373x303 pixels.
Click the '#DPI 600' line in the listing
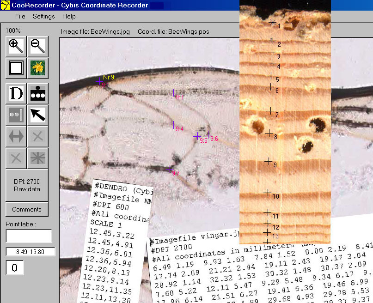110,206
